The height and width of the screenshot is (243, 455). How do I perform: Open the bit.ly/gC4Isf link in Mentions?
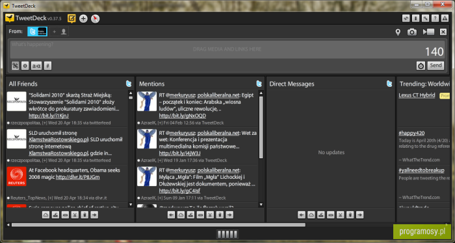point(179,191)
